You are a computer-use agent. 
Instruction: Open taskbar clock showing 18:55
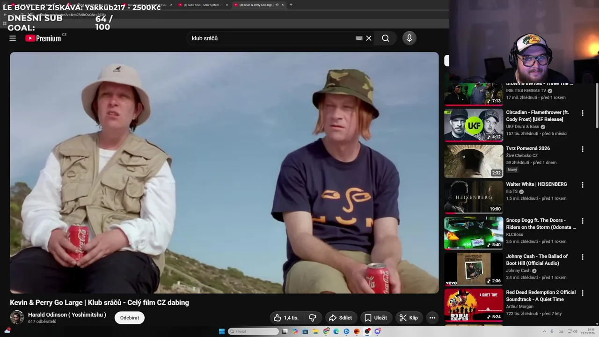(588, 331)
